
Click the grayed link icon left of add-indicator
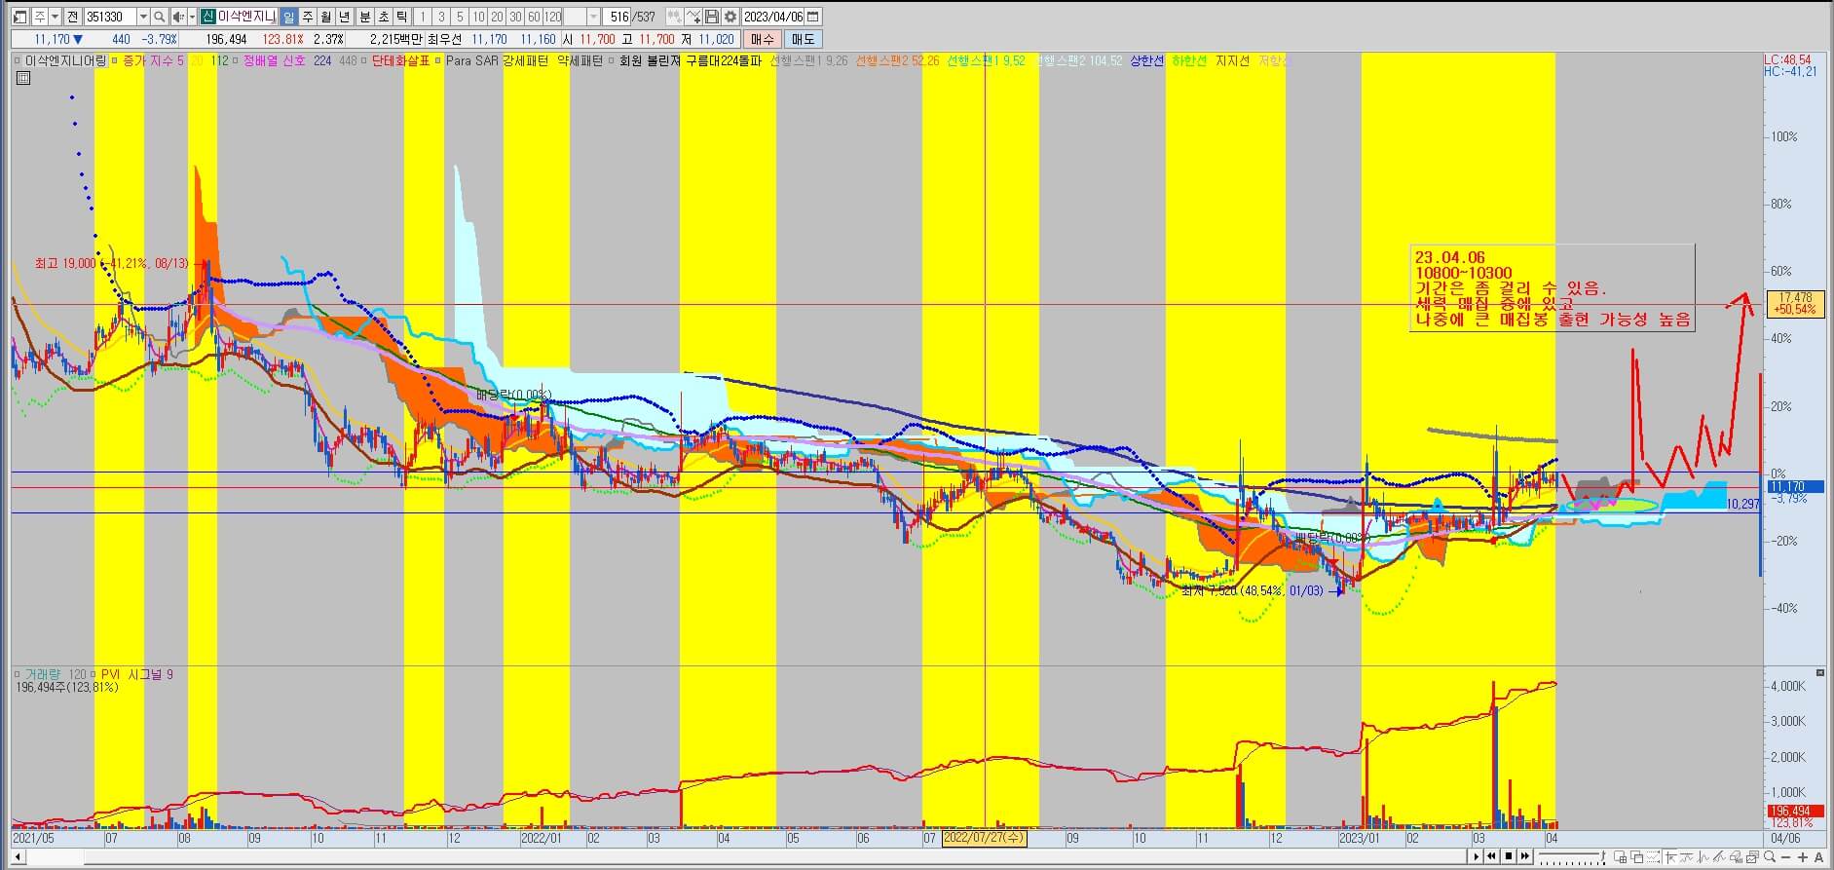(675, 17)
